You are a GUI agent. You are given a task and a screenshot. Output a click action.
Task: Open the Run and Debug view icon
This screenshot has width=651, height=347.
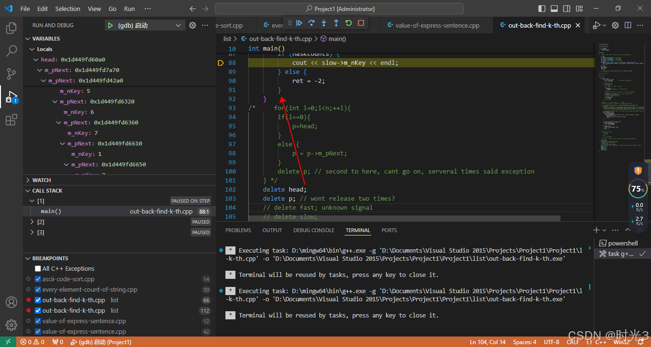pos(11,97)
